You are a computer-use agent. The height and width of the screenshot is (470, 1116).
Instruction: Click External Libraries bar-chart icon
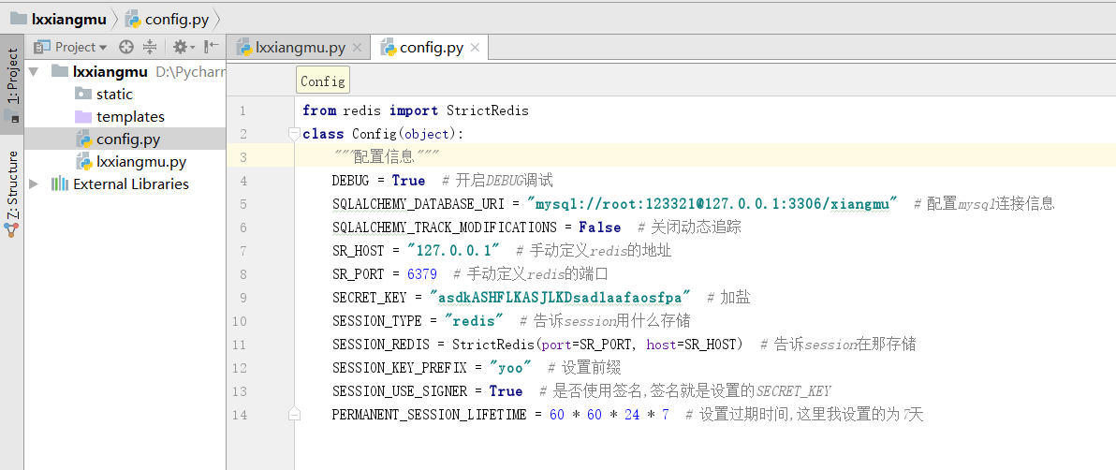(60, 184)
